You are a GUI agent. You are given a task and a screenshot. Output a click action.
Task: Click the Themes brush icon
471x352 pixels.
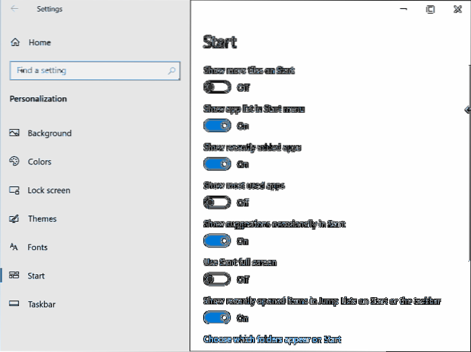coord(14,219)
